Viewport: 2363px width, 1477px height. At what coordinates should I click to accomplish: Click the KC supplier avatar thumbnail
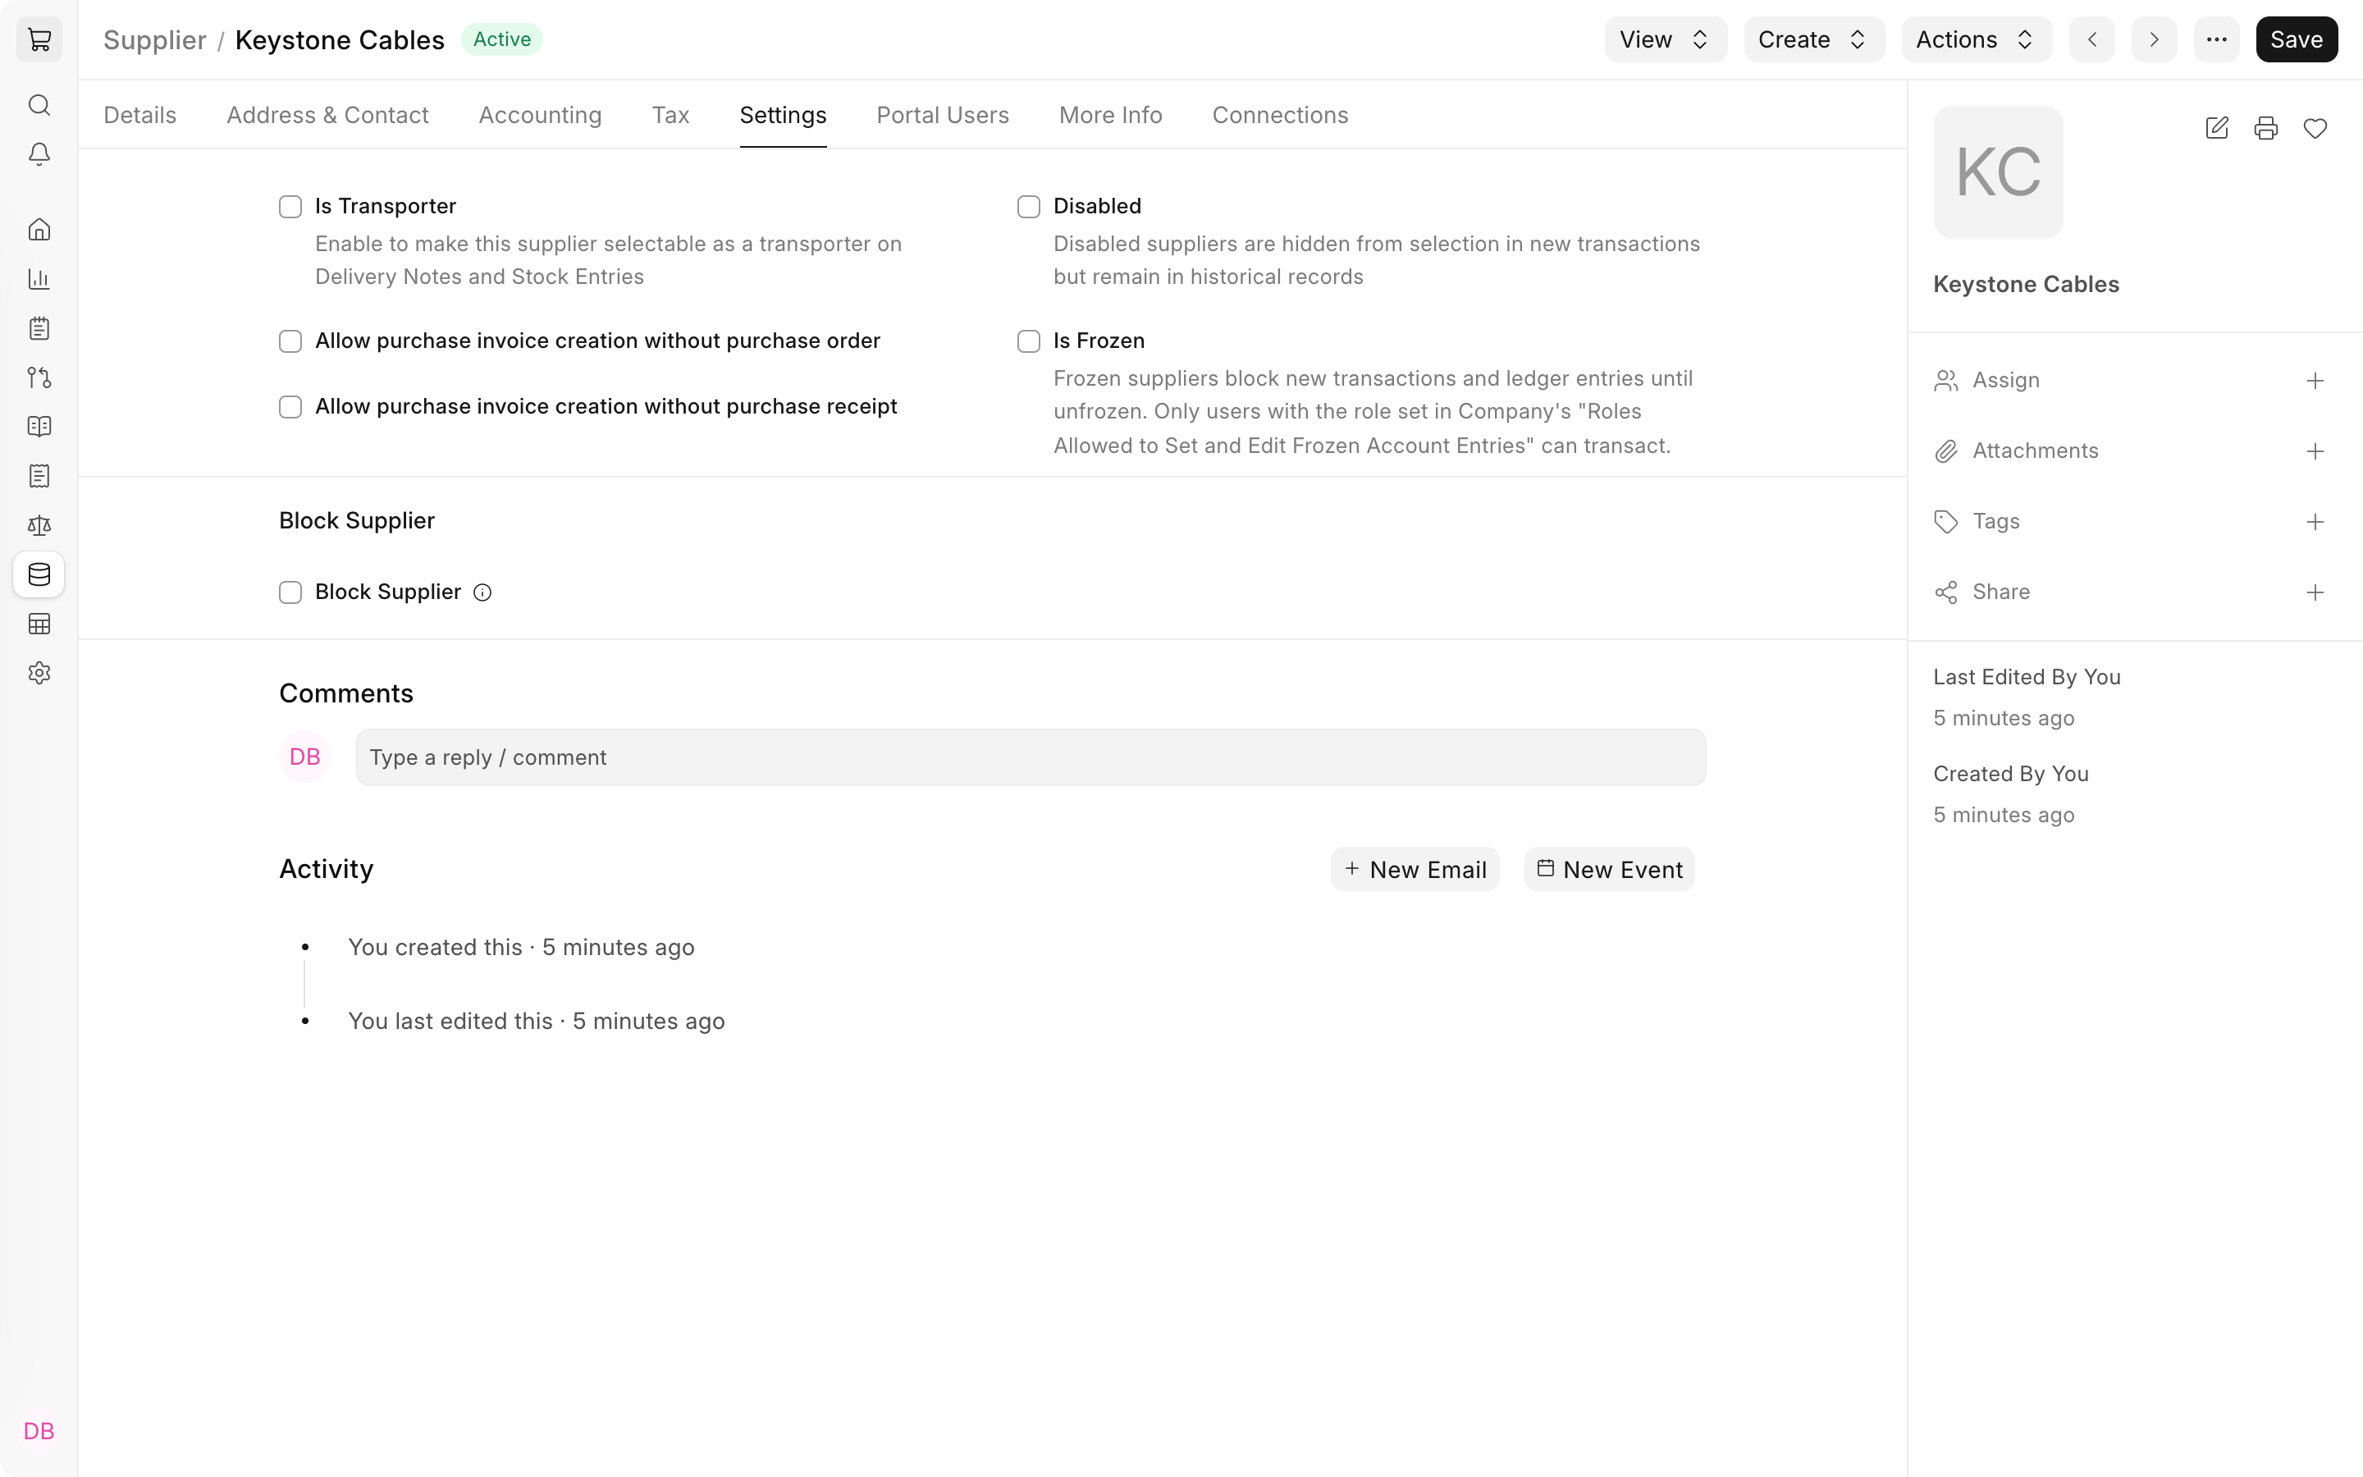coord(1998,172)
